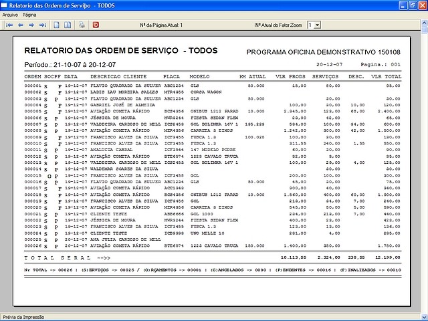Jump to the last page with the toolbar arrow
This screenshot has width=428, height=321.
[42, 25]
